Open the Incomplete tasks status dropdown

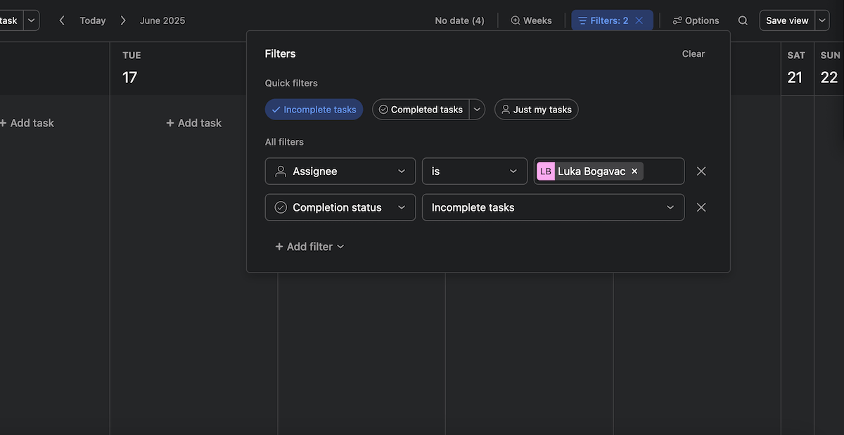(x=553, y=207)
